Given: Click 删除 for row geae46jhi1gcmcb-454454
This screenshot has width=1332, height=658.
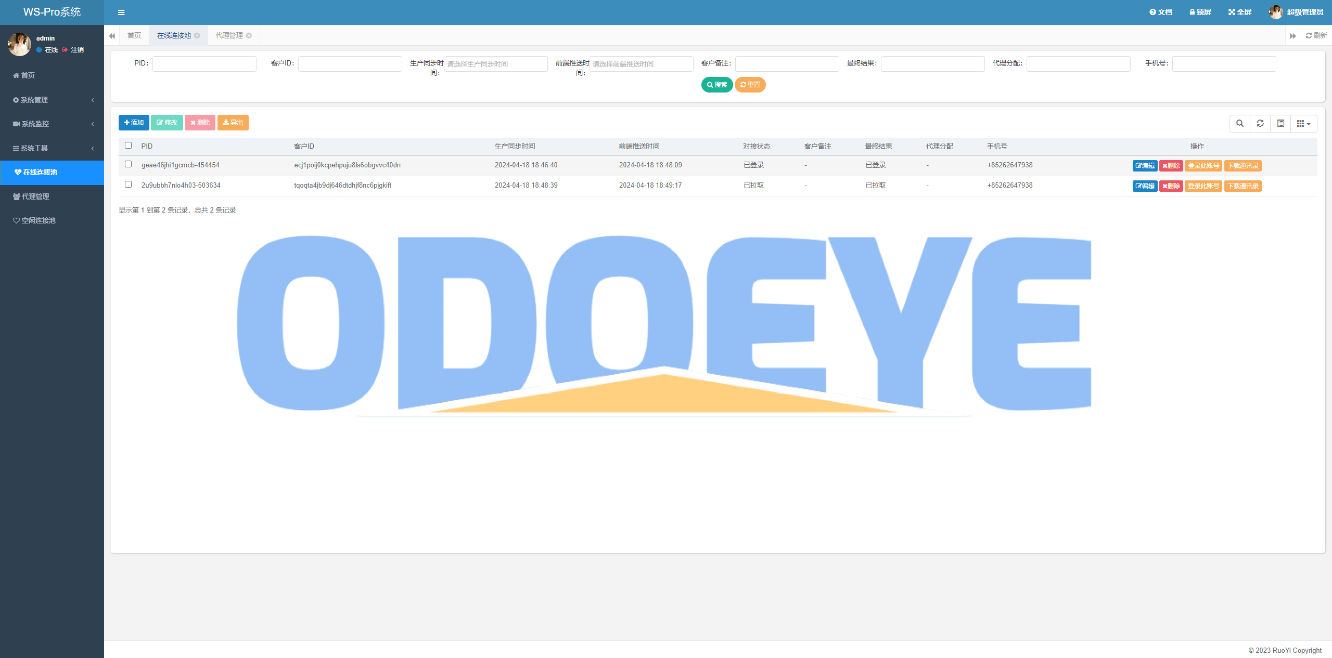Looking at the screenshot, I should (x=1171, y=166).
